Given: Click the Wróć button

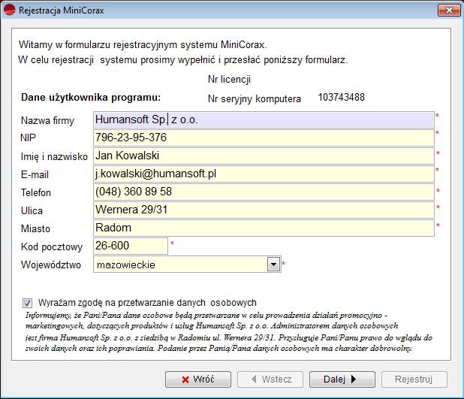Looking at the screenshot, I should coord(198,379).
